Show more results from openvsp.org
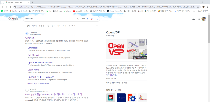Screen dimensions: 210x102 pos(38,84)
